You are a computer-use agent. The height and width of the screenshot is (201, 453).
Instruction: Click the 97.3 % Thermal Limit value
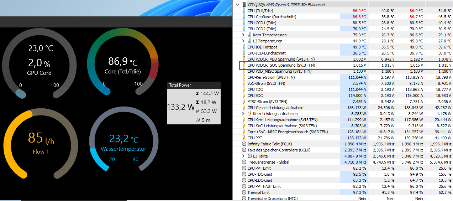(x=360, y=192)
